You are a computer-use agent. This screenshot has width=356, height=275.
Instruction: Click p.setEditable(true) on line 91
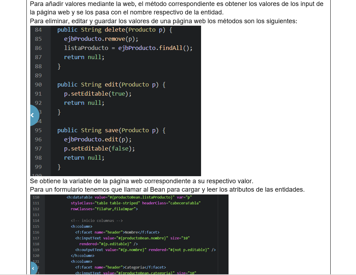tap(99, 94)
